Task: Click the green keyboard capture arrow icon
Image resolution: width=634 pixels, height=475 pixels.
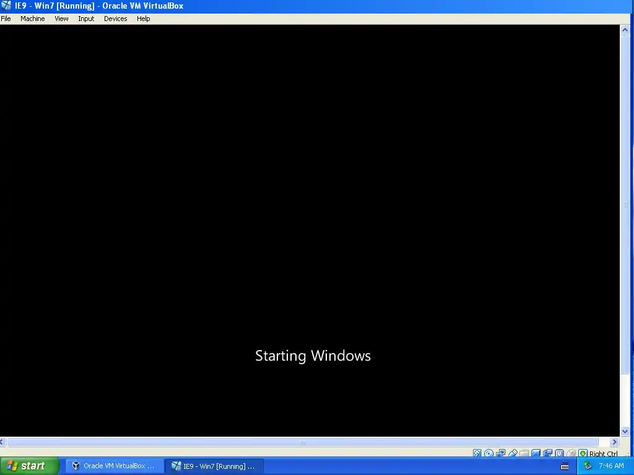Action: pos(583,453)
